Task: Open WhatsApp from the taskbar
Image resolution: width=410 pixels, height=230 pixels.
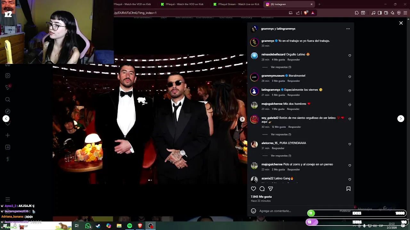Action: 88,226
